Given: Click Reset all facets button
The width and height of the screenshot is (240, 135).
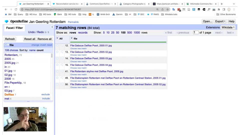Looking at the screenshot, I should (30, 39).
